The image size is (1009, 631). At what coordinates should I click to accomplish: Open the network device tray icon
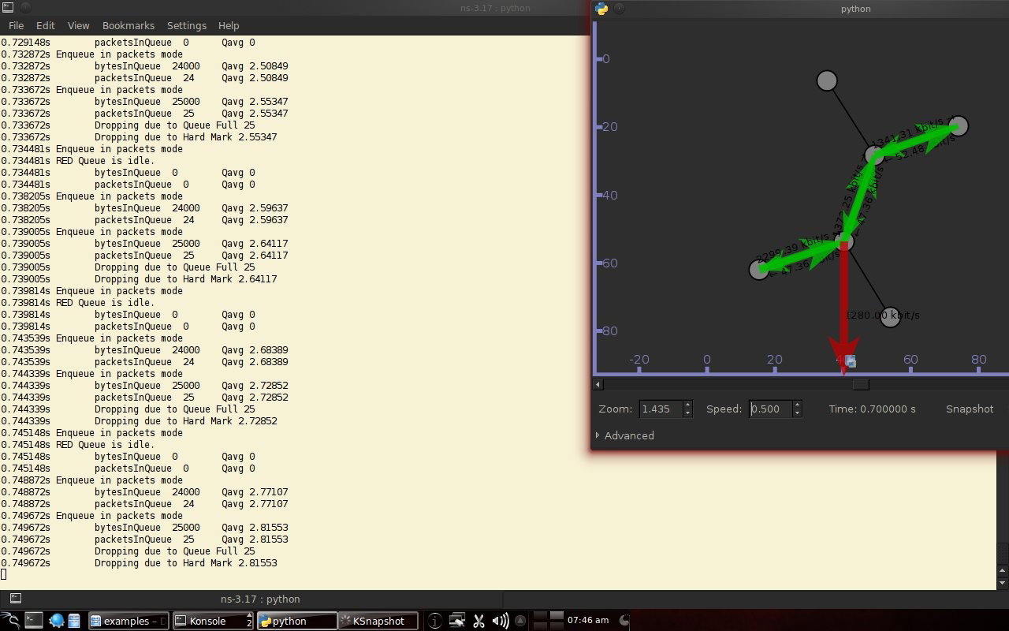tap(457, 621)
